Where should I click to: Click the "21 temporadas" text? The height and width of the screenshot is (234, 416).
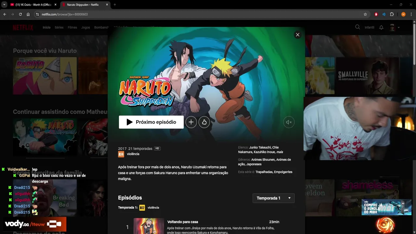tap(140, 149)
